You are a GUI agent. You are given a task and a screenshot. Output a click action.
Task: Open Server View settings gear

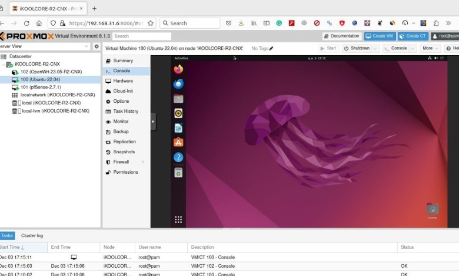tap(97, 46)
